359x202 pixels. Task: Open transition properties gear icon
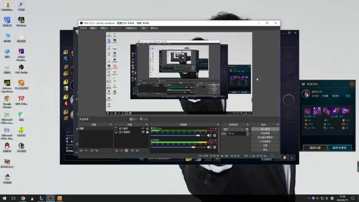click(247, 129)
